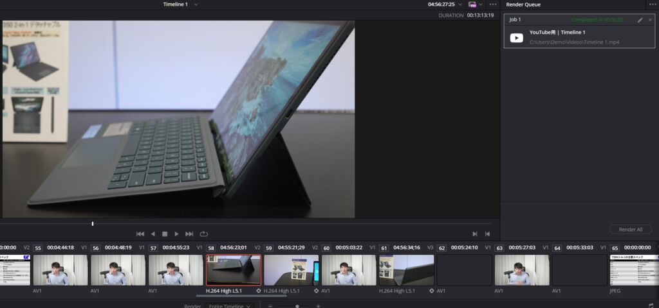Image resolution: width=659 pixels, height=308 pixels.
Task: Toggle loop playback
Action: pos(204,234)
